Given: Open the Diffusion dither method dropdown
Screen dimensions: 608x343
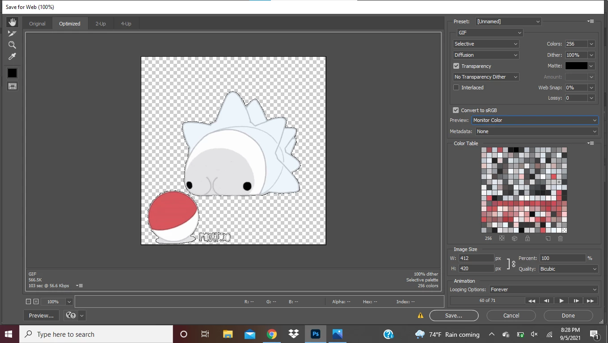Looking at the screenshot, I should click(486, 55).
